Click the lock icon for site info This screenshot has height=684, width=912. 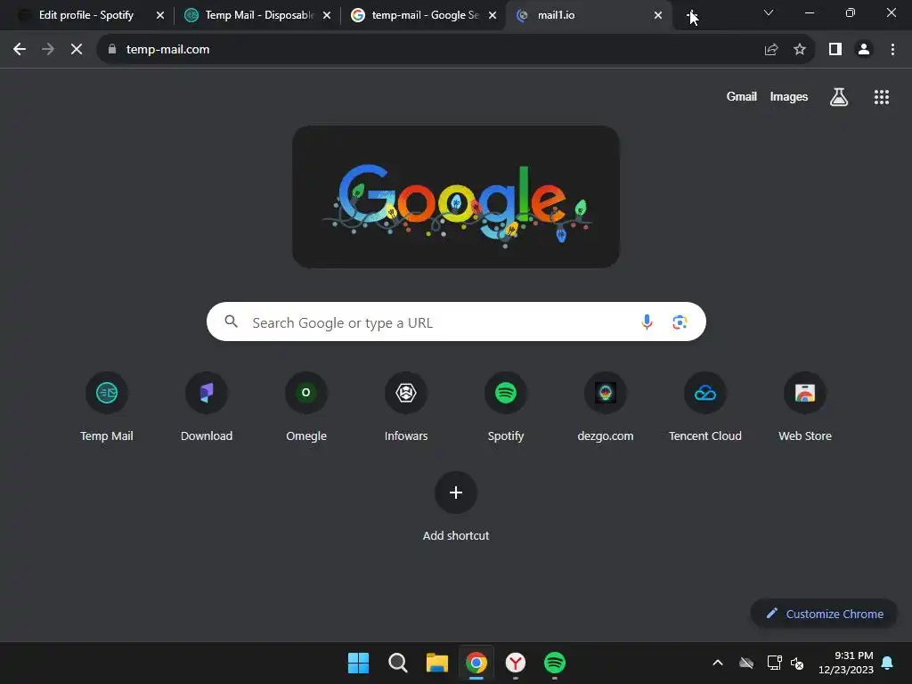(112, 50)
